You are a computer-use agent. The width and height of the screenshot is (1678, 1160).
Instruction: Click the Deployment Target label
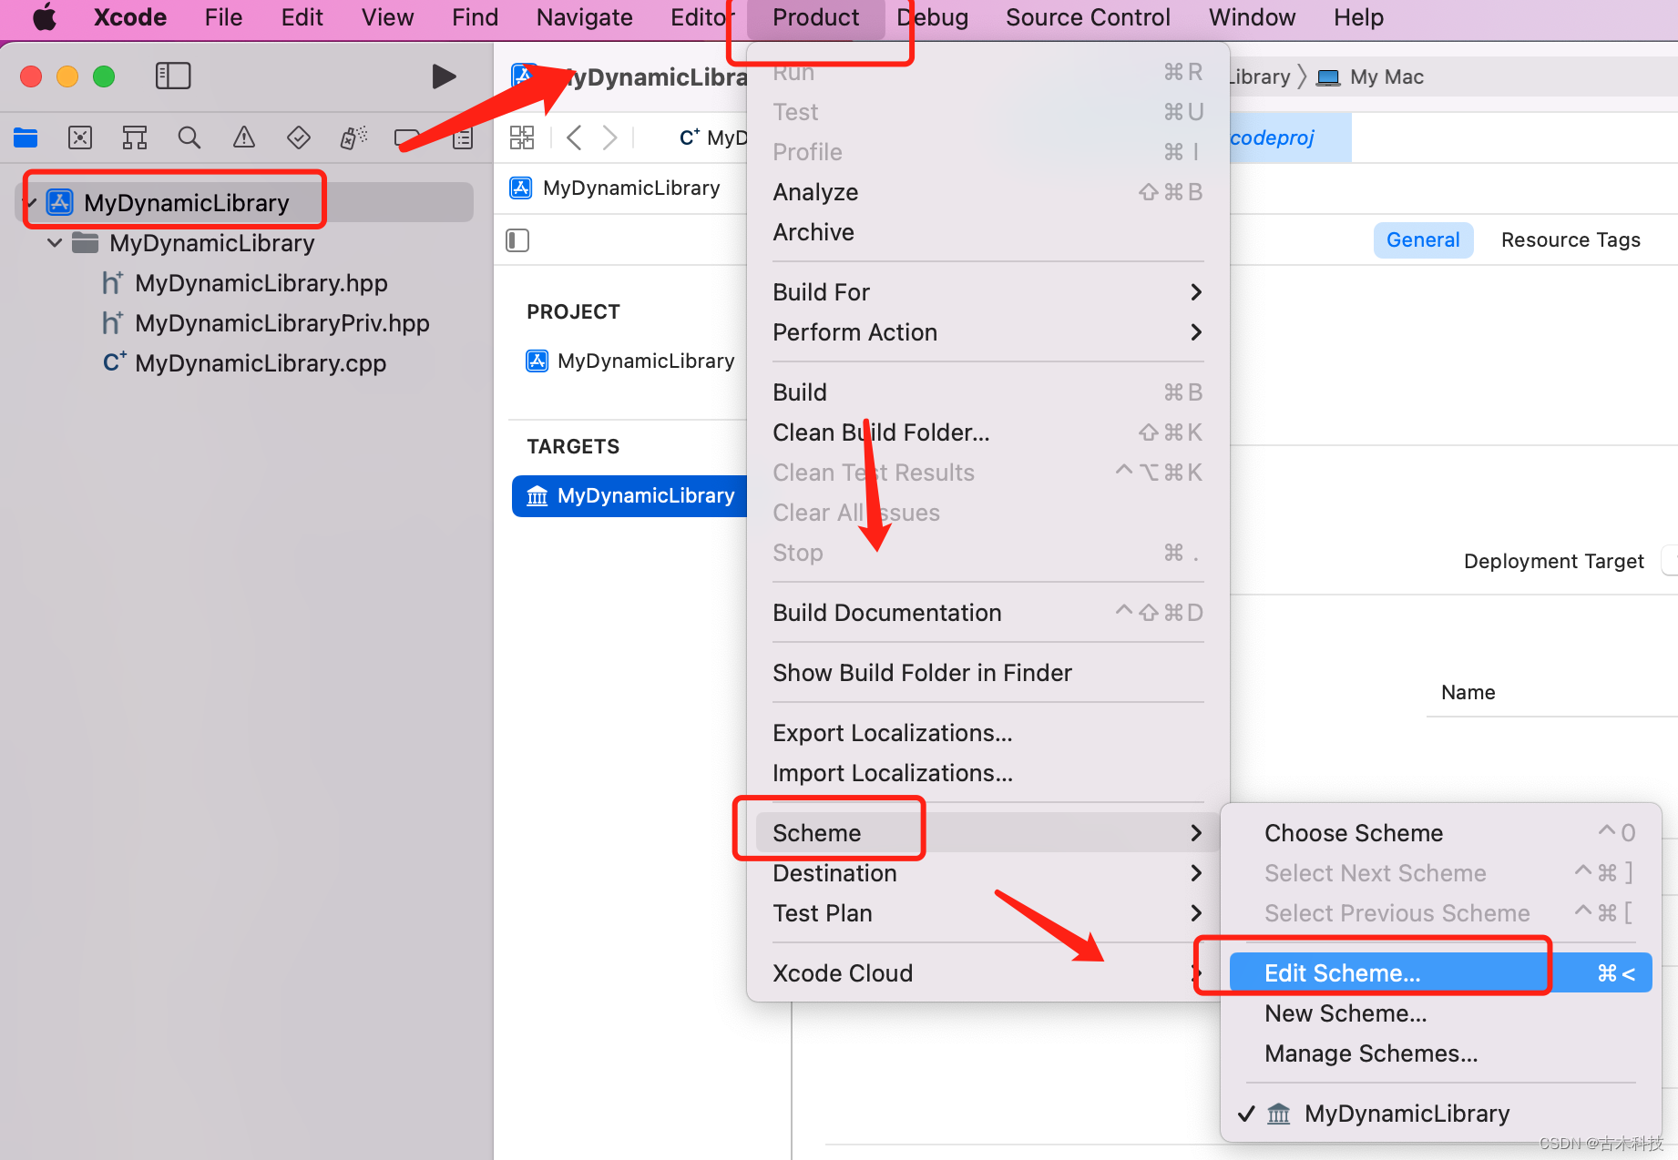(1553, 561)
